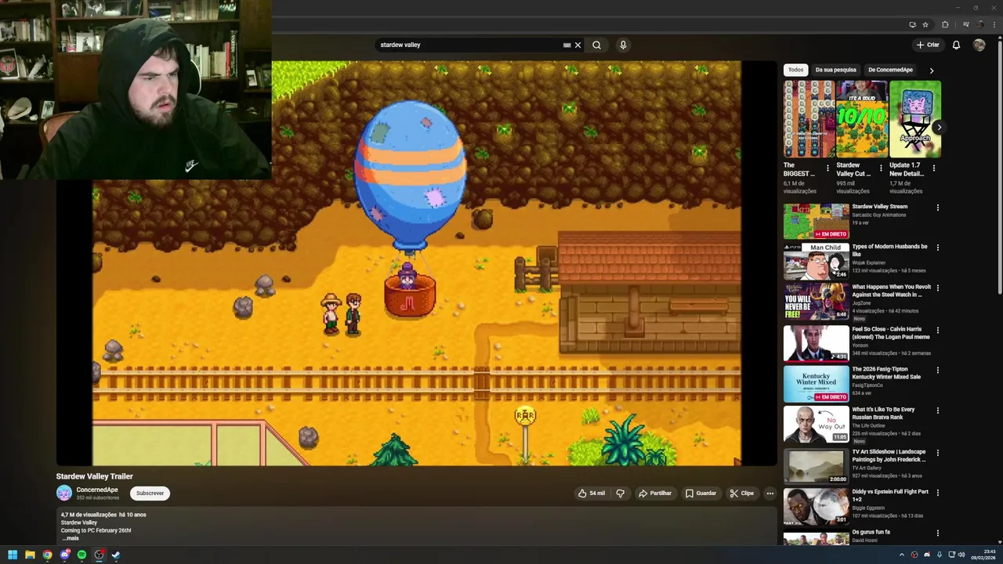The height and width of the screenshot is (564, 1003).
Task: Show next shorts with the right arrow
Action: click(939, 127)
